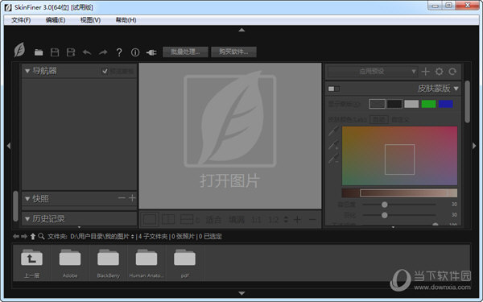Collapse the top toolbar with the up arrow
This screenshot has width=483, height=302.
point(242,30)
